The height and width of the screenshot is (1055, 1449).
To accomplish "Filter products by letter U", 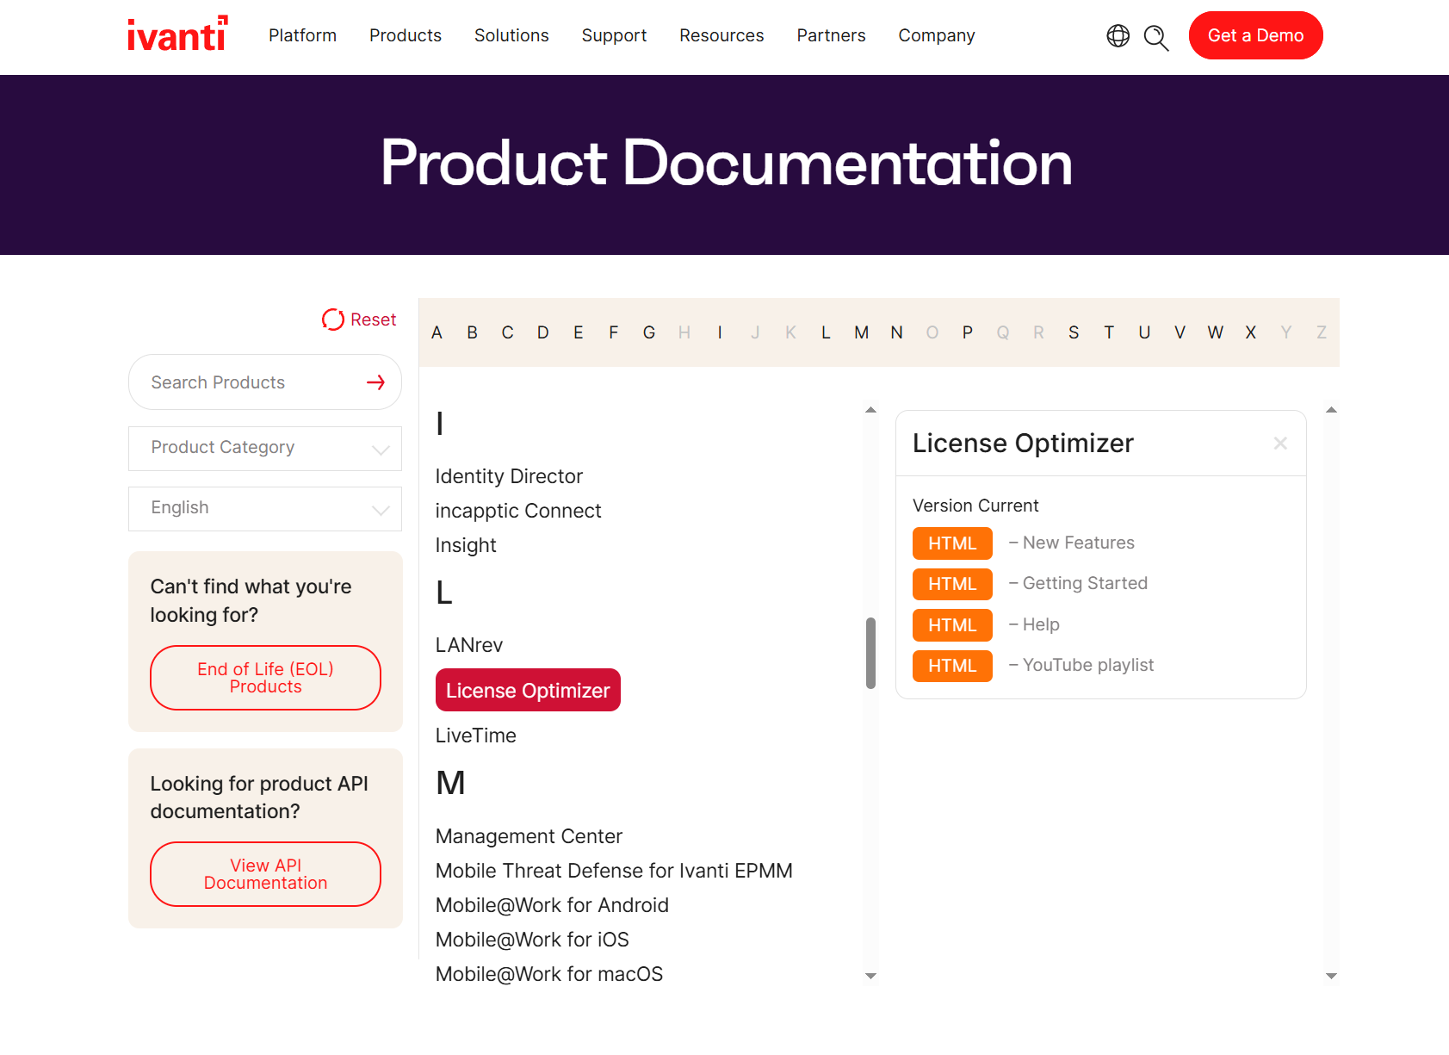I will click(x=1144, y=332).
